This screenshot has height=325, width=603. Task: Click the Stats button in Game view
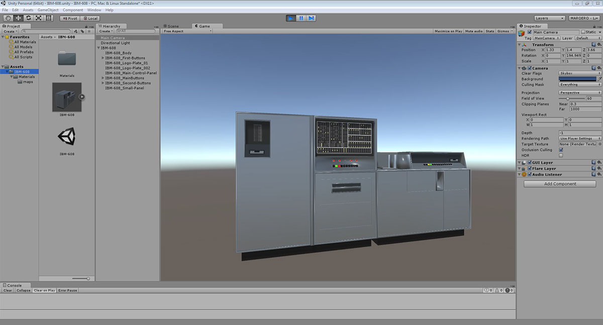coord(490,31)
